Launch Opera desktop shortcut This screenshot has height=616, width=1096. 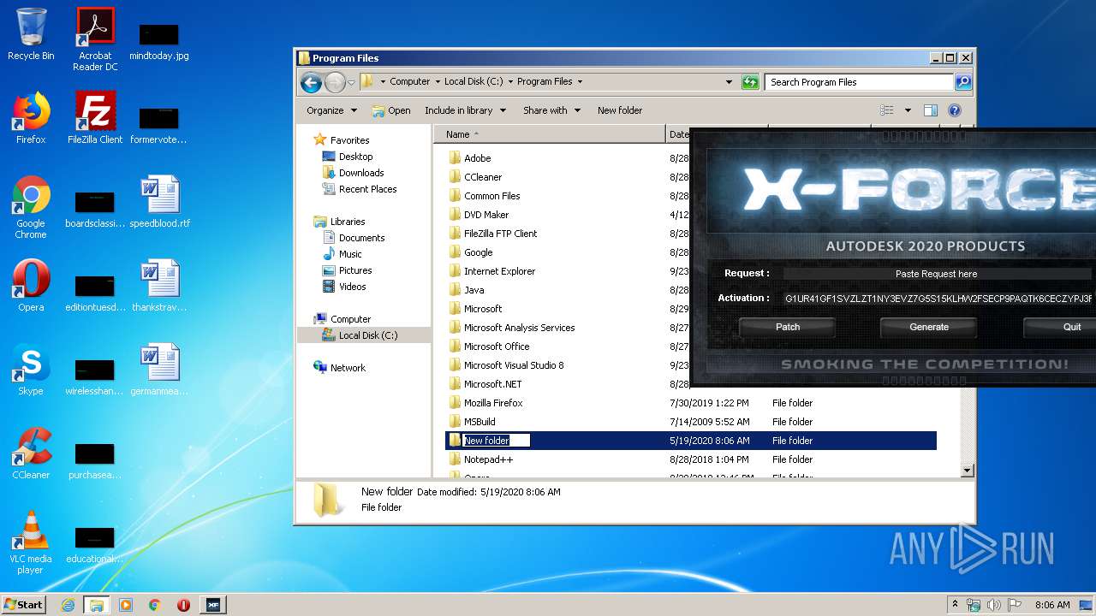(x=31, y=286)
